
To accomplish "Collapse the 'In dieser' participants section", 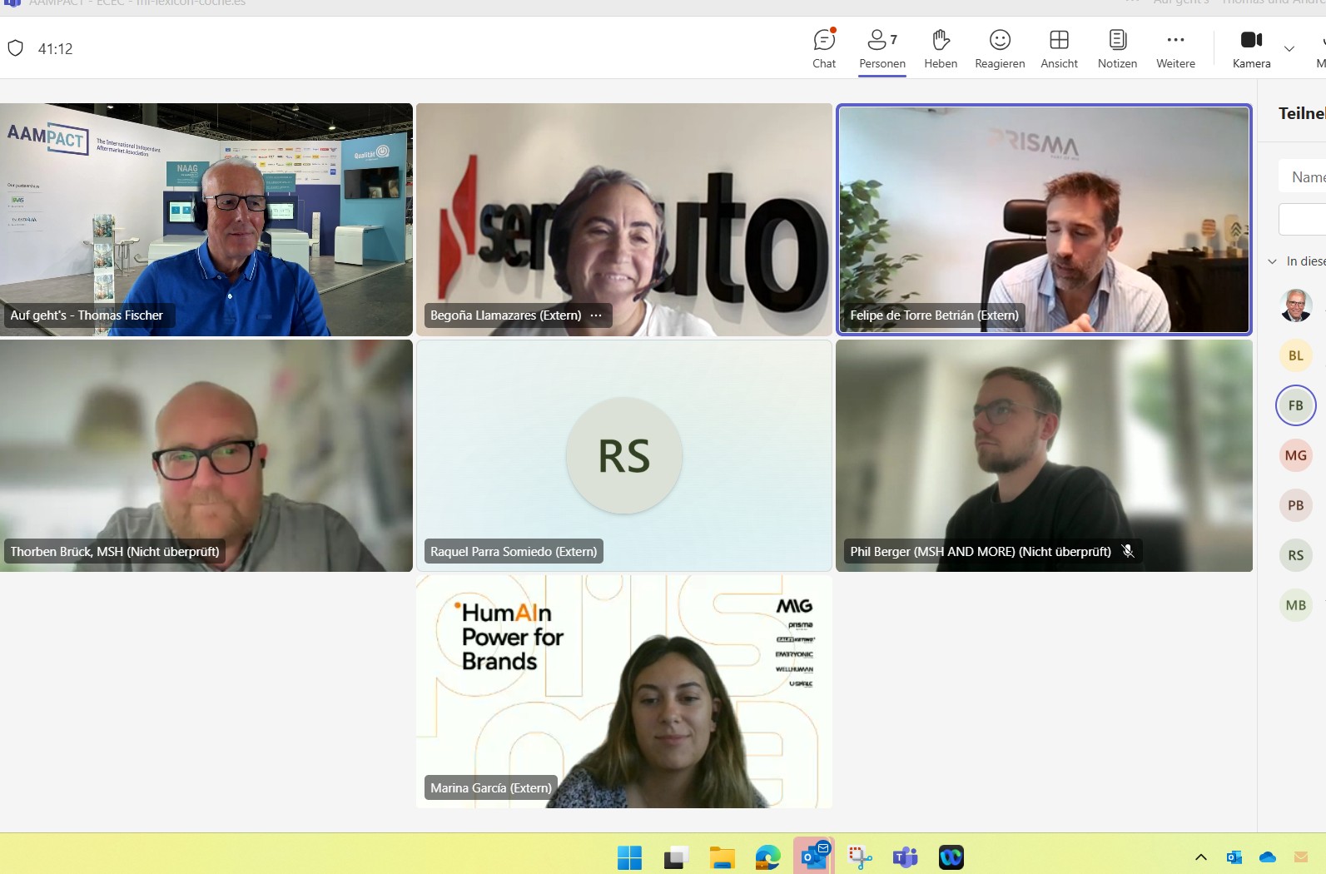I will [x=1272, y=261].
